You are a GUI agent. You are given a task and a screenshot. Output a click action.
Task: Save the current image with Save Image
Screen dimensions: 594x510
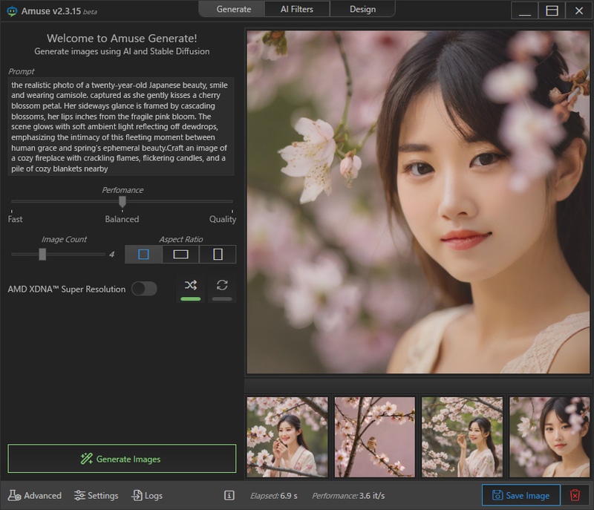[520, 495]
